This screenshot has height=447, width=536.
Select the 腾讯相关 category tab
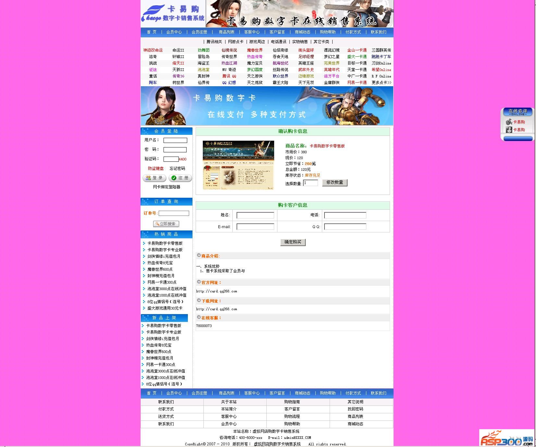(214, 42)
